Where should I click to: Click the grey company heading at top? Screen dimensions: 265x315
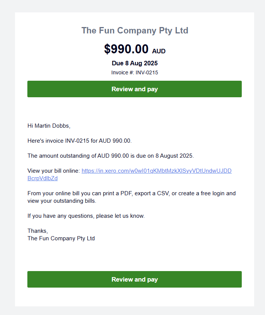click(x=135, y=30)
